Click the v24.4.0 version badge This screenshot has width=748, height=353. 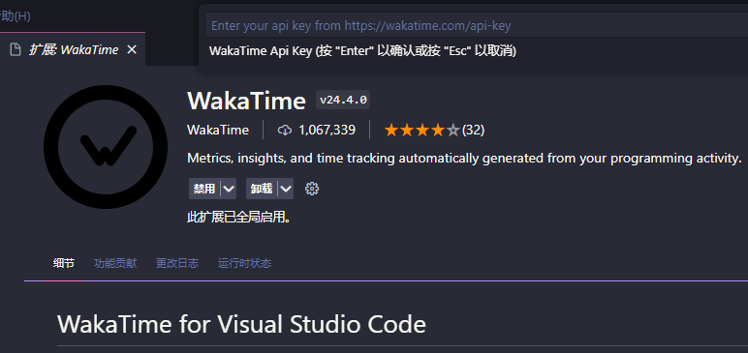tap(343, 100)
